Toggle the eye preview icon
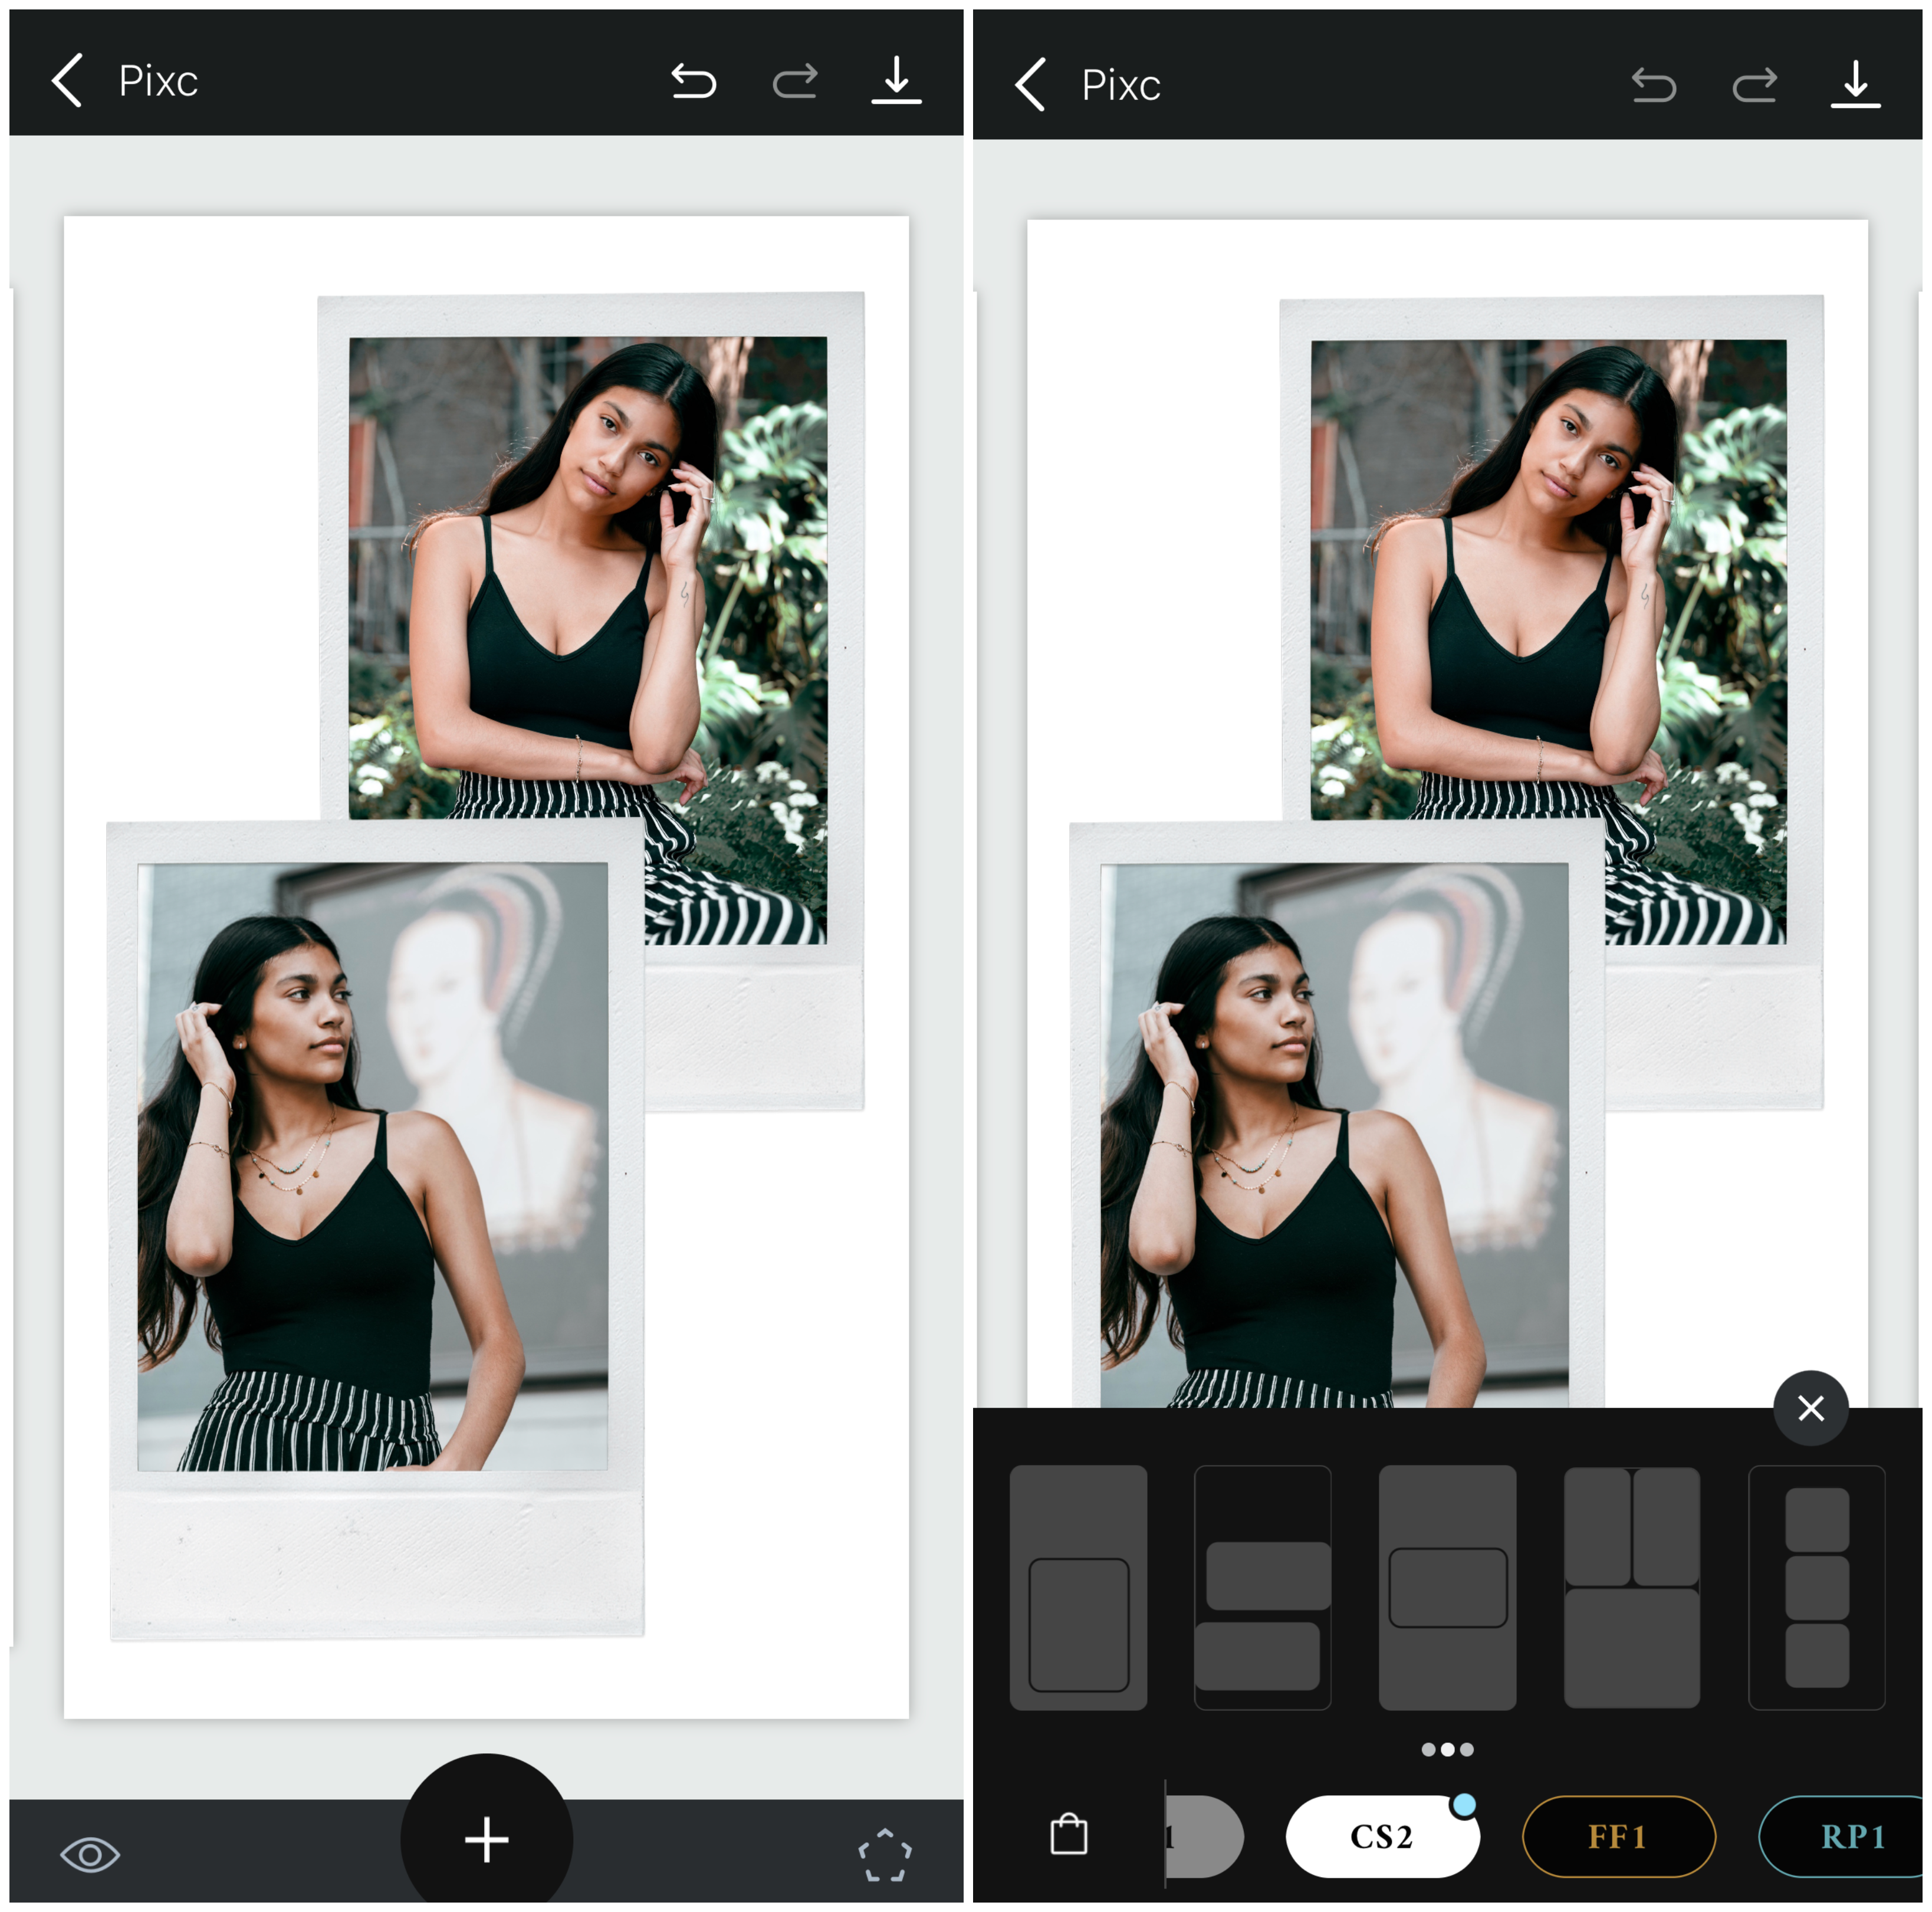1932x1912 pixels. coord(90,1855)
